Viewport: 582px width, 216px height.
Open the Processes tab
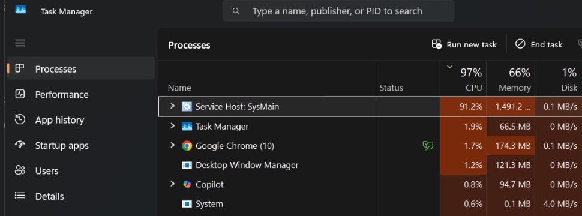81,68
